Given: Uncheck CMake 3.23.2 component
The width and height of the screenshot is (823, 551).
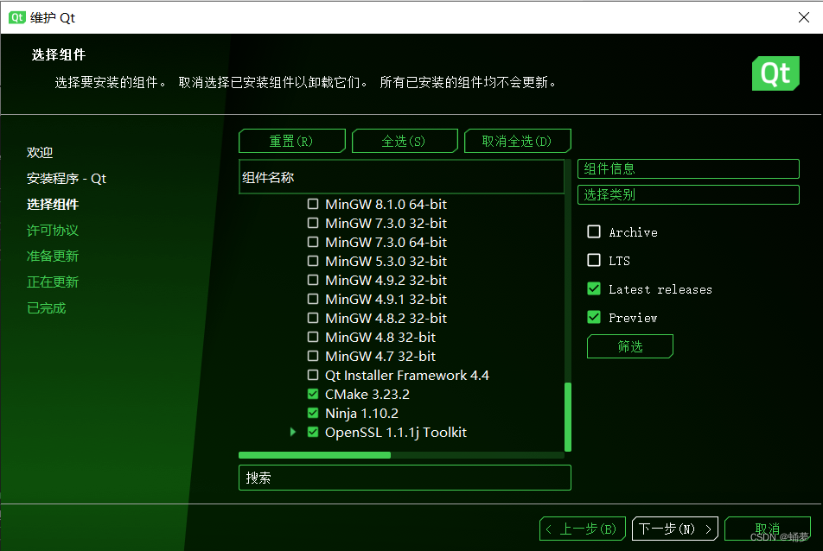Looking at the screenshot, I should [x=313, y=394].
